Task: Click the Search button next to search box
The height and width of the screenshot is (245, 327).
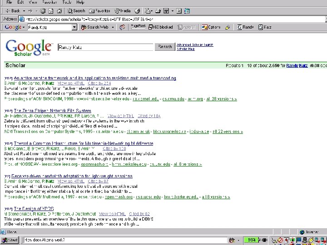Action: point(165,47)
